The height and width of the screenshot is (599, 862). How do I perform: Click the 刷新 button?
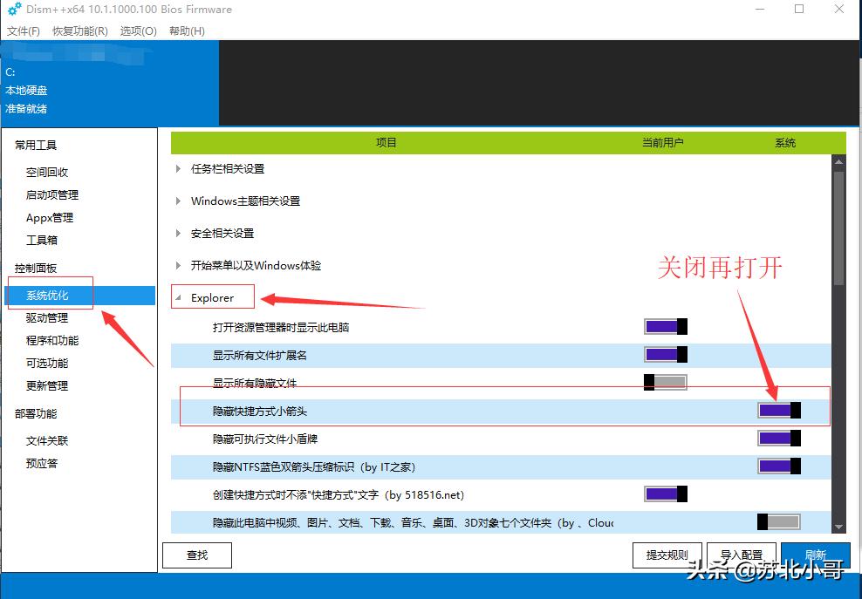[817, 555]
